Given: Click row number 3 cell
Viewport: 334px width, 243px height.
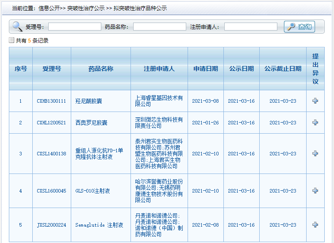Looking at the screenshot, I should pos(20,154).
